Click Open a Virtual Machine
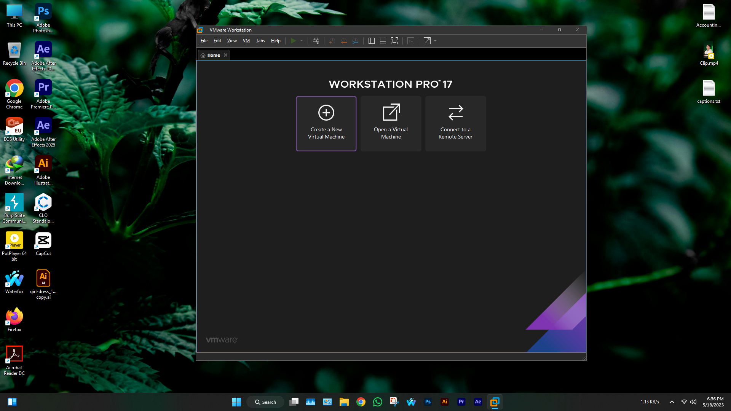 pyautogui.click(x=391, y=124)
